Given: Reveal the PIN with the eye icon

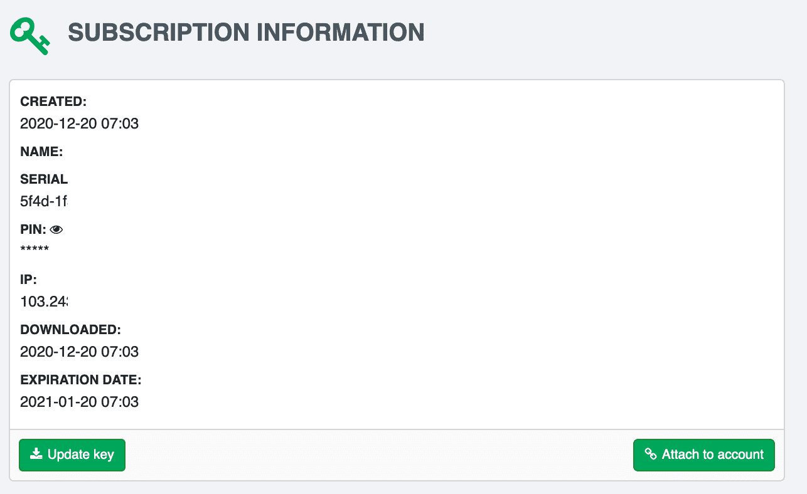Looking at the screenshot, I should click(56, 230).
